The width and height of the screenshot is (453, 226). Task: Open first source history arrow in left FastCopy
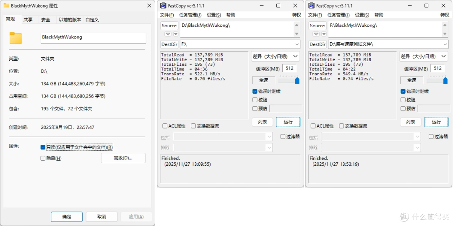click(168, 34)
